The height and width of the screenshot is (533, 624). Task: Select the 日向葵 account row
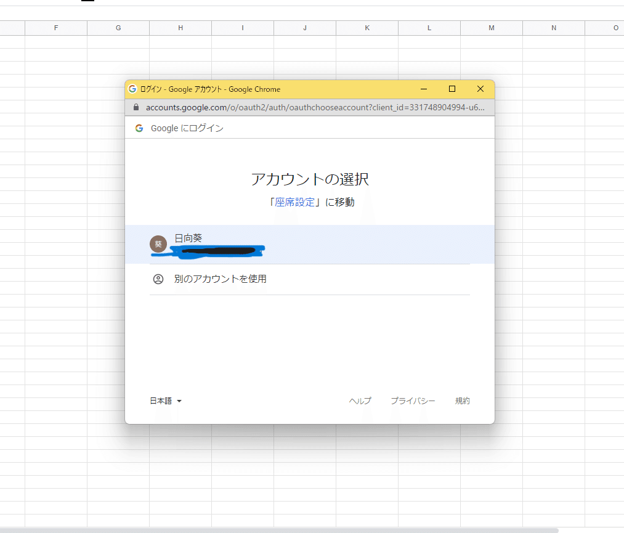[310, 244]
